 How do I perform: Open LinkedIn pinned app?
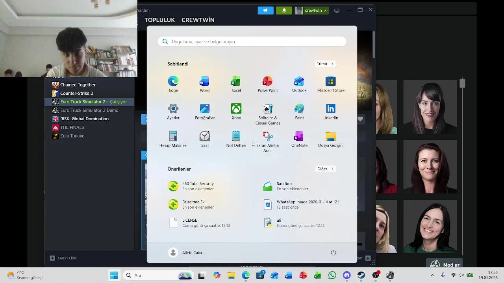(x=331, y=112)
